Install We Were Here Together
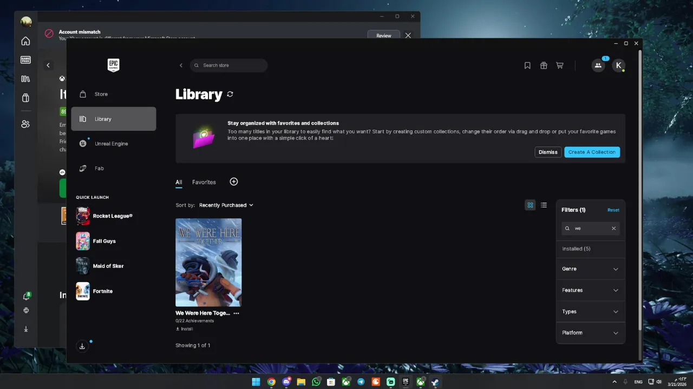Image resolution: width=693 pixels, height=389 pixels. click(x=185, y=329)
